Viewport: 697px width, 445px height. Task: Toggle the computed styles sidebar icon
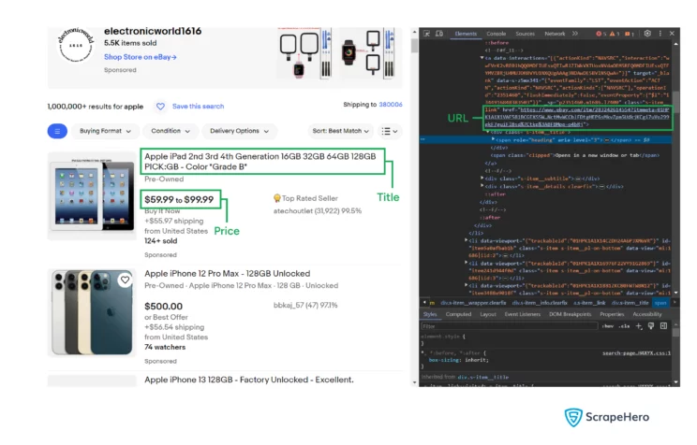[663, 326]
